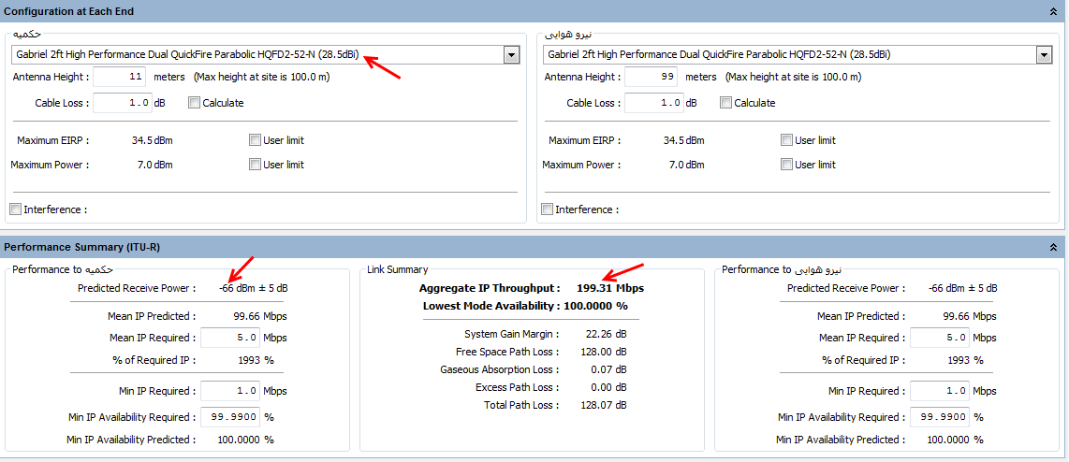
Task: Enable Interference checkbox for نیرو هوایی
Action: (x=547, y=209)
